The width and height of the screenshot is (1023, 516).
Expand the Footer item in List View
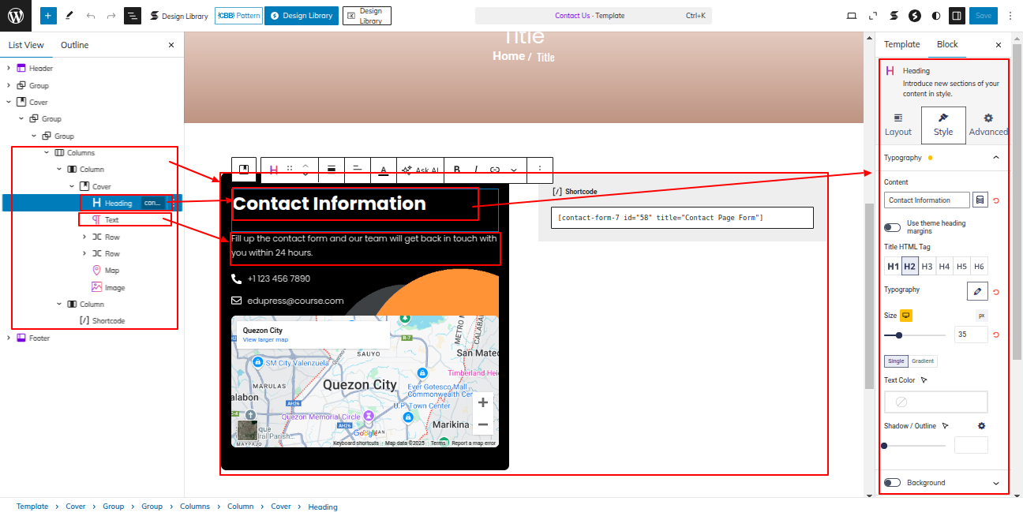click(9, 338)
